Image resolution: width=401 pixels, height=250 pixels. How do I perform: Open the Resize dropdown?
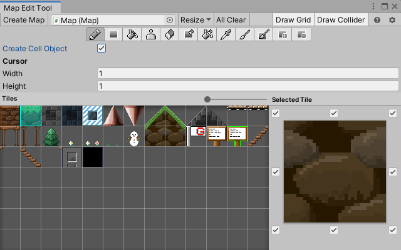pyautogui.click(x=195, y=20)
